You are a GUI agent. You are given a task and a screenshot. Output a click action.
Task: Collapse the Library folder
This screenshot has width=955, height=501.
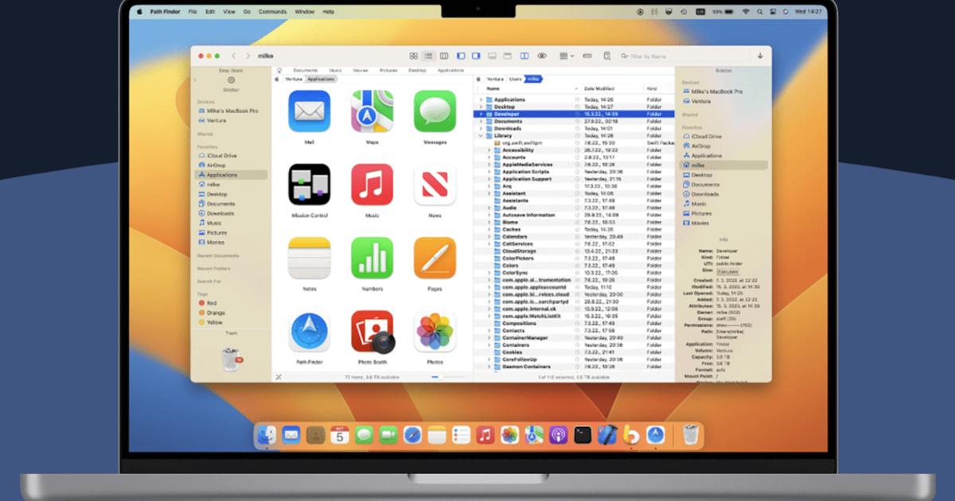480,136
